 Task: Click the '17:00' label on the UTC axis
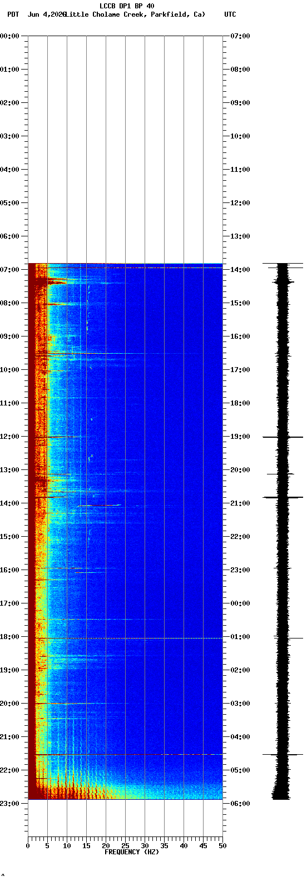point(240,370)
